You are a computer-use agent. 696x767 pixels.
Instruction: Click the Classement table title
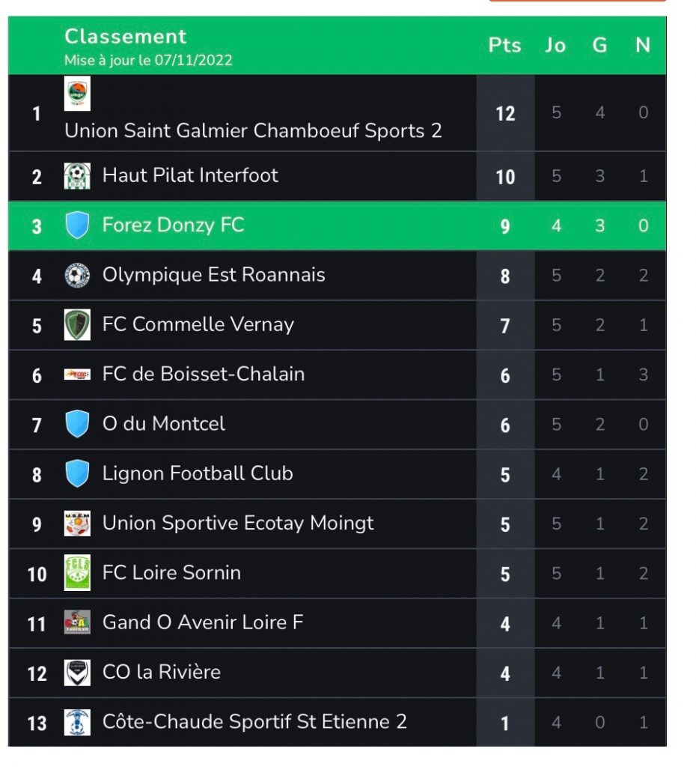126,36
